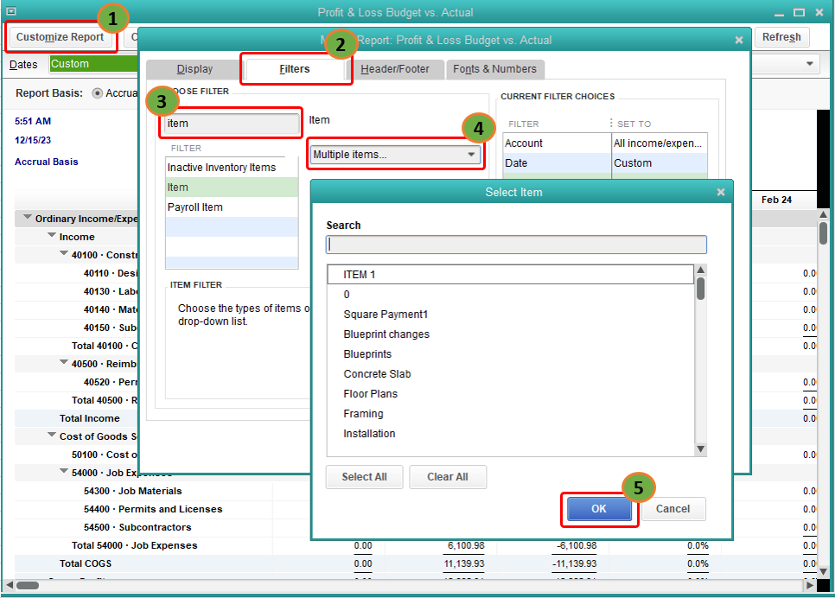Select Square Payment1 item
Screen dimensions: 835x598
pos(510,315)
